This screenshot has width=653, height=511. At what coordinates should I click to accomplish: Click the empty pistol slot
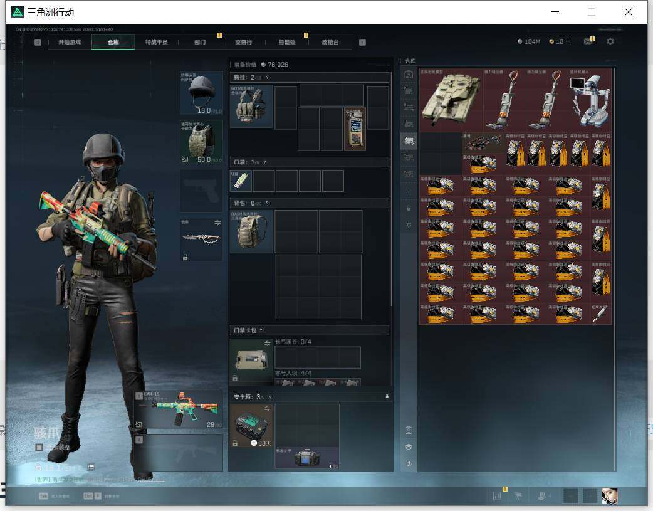(x=202, y=191)
